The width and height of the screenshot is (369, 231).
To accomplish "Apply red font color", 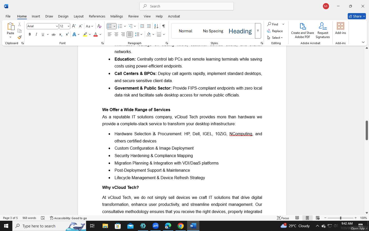I will point(96,34).
